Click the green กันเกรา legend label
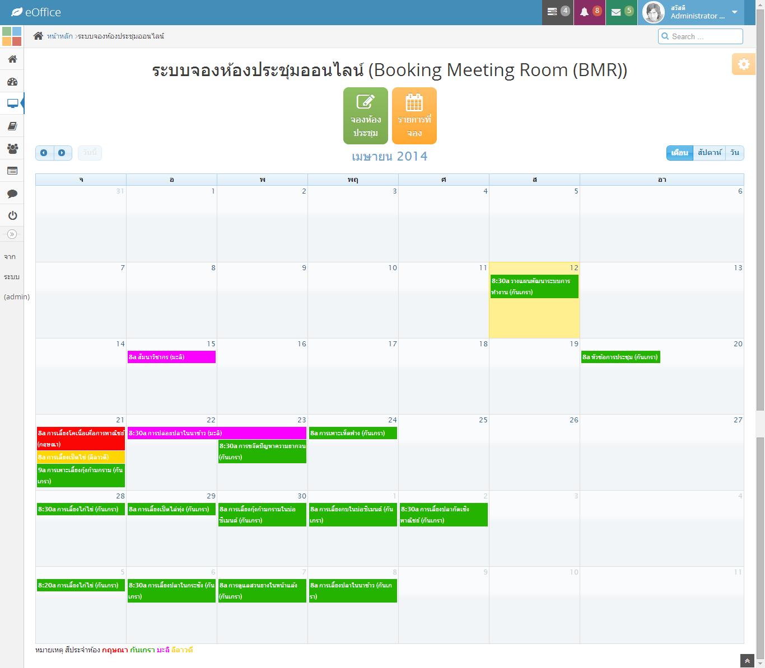The height and width of the screenshot is (668, 765). tap(142, 650)
